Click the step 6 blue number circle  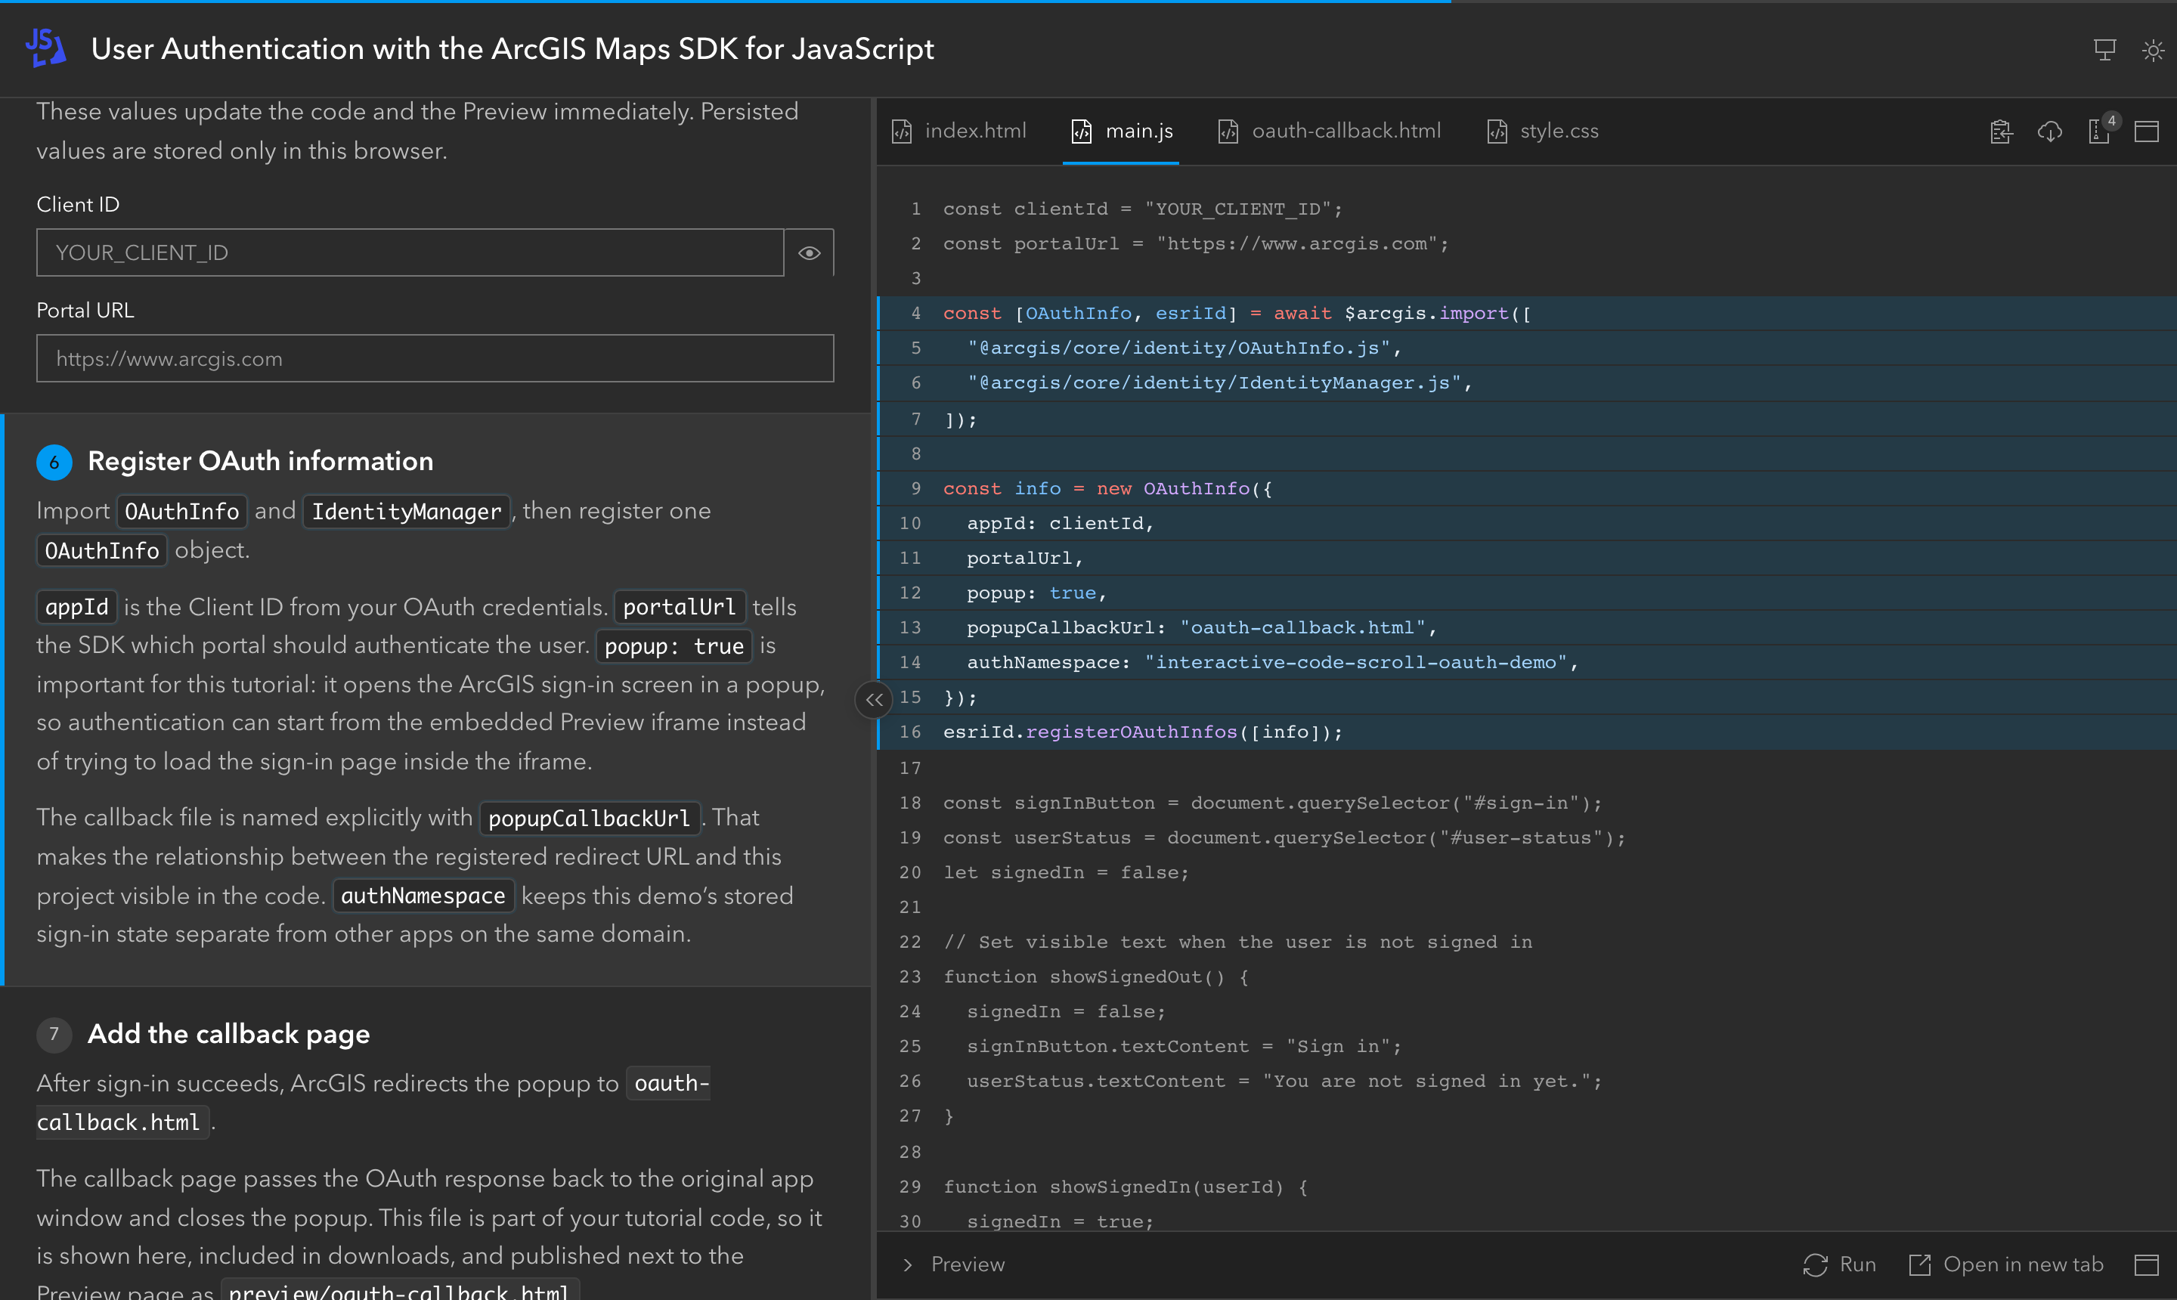click(x=54, y=462)
